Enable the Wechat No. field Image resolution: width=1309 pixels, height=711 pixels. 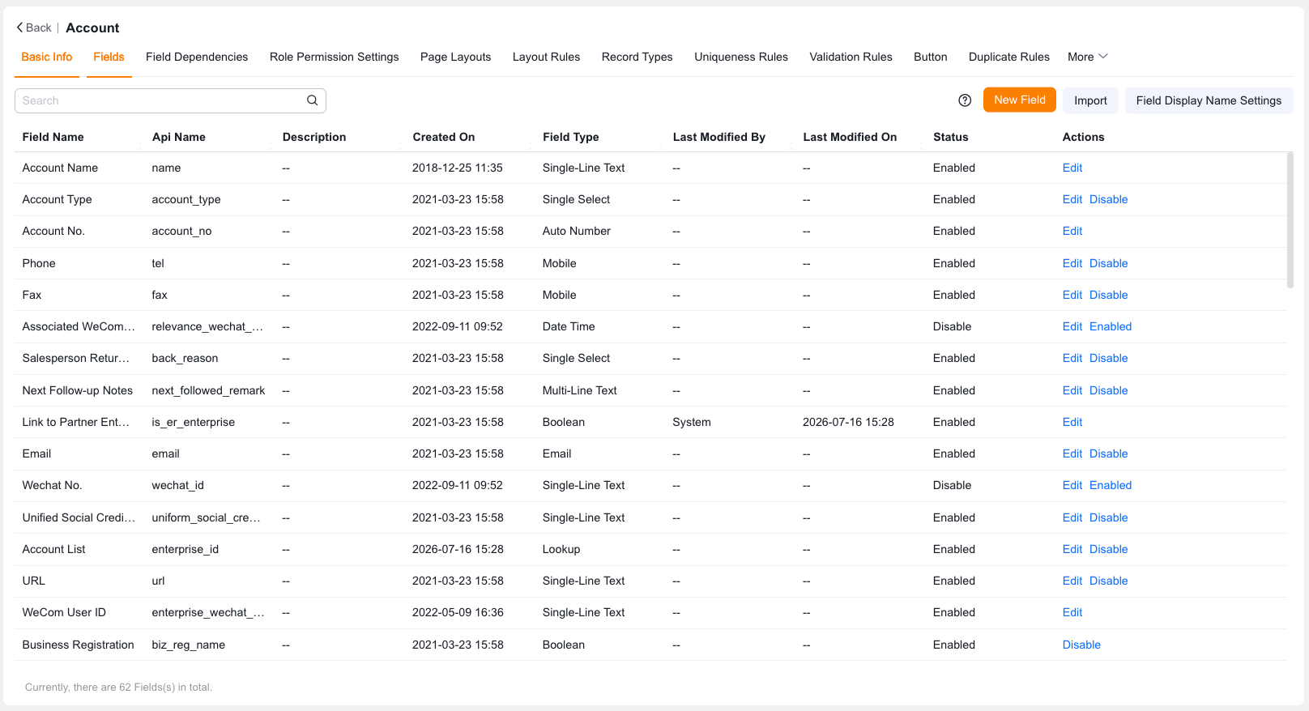[x=1111, y=485]
